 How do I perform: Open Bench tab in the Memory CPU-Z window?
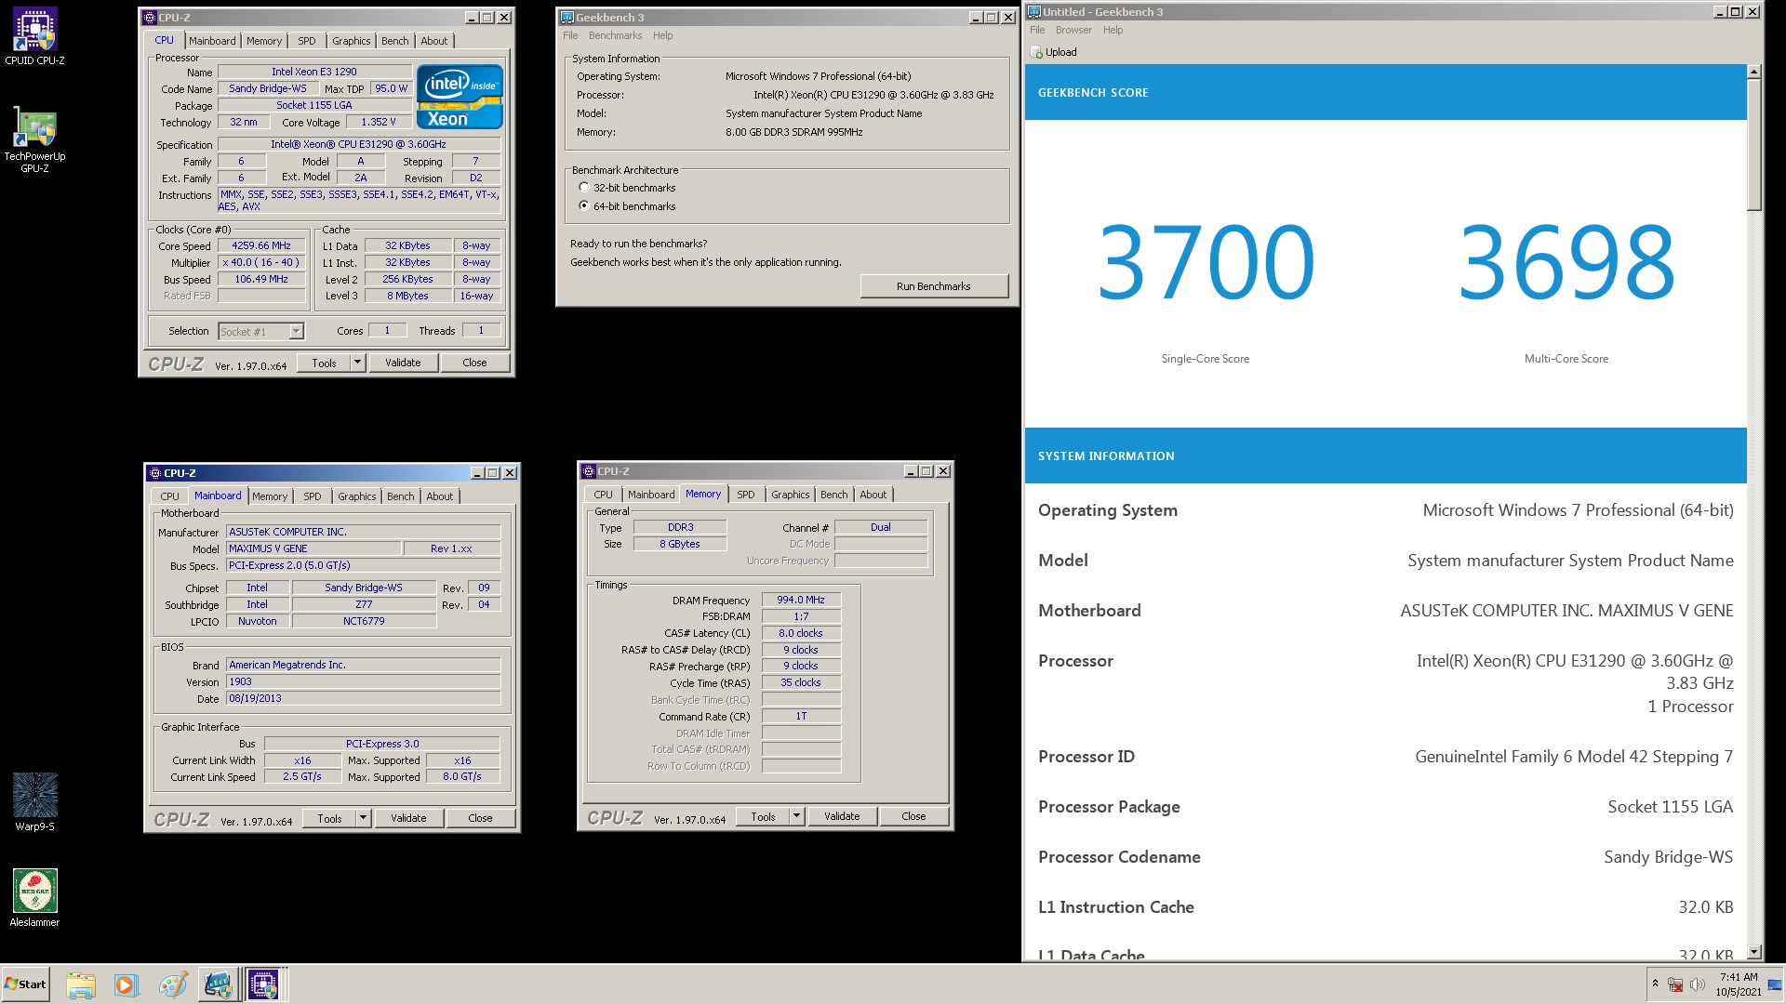834,495
